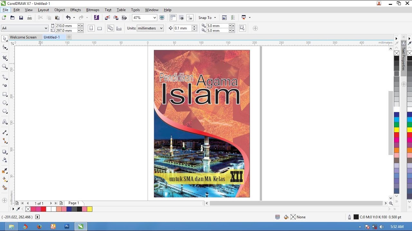Click the Full-screen preview icon
Image resolution: width=412 pixels, height=231 pixels.
point(162,18)
